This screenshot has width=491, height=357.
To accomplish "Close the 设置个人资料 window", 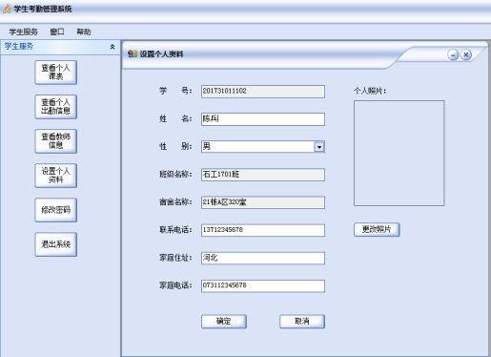I will click(466, 54).
